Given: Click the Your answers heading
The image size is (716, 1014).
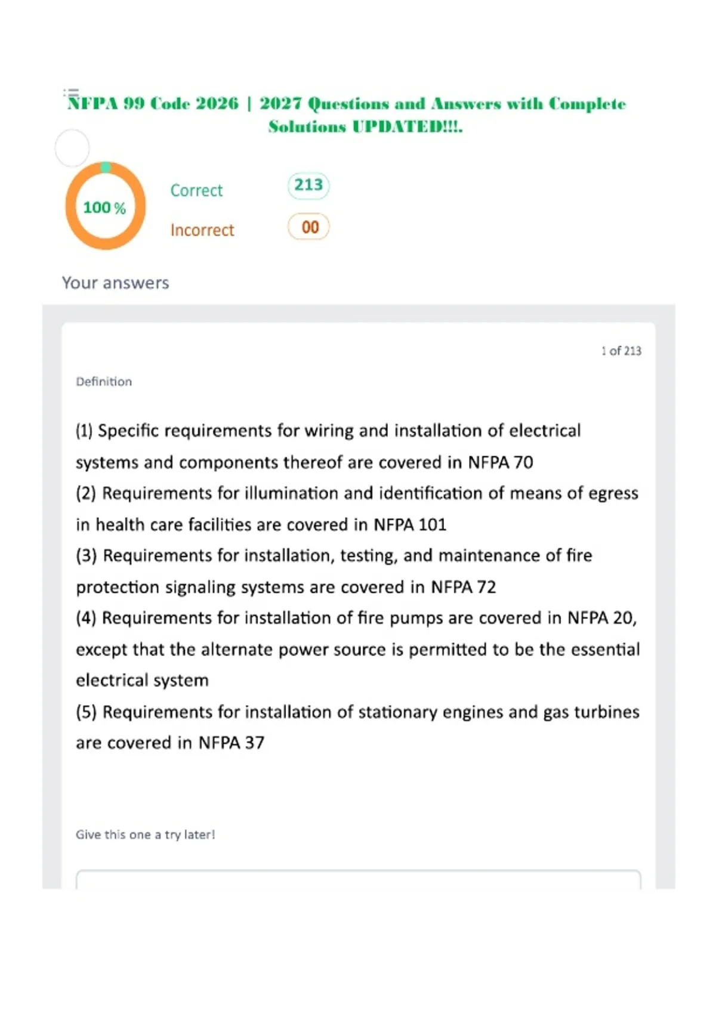Looking at the screenshot, I should pyautogui.click(x=116, y=283).
